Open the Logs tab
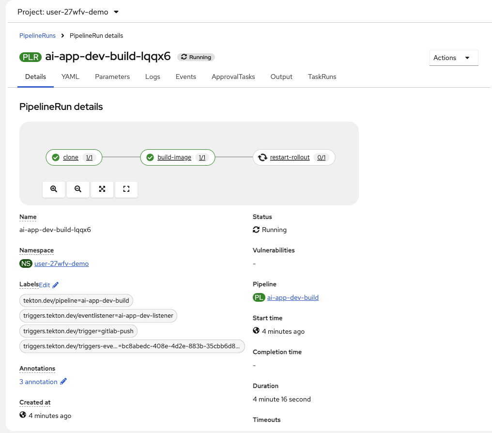The height and width of the screenshot is (433, 492). [153, 77]
